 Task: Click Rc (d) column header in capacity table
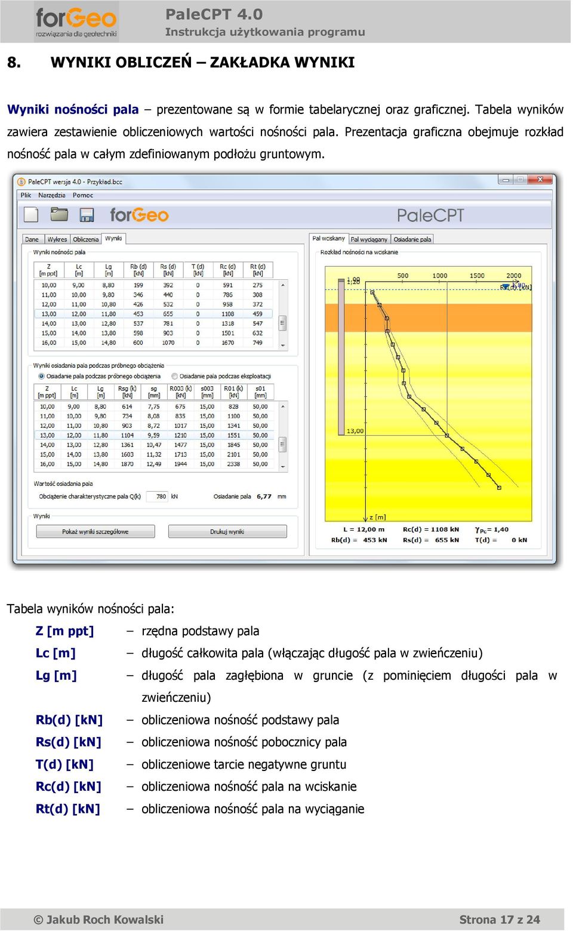tap(228, 270)
